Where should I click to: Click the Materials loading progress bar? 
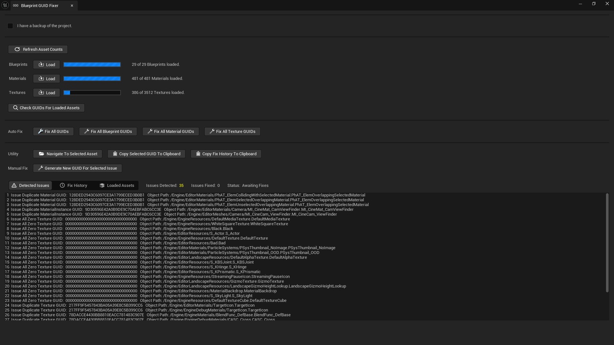(92, 79)
